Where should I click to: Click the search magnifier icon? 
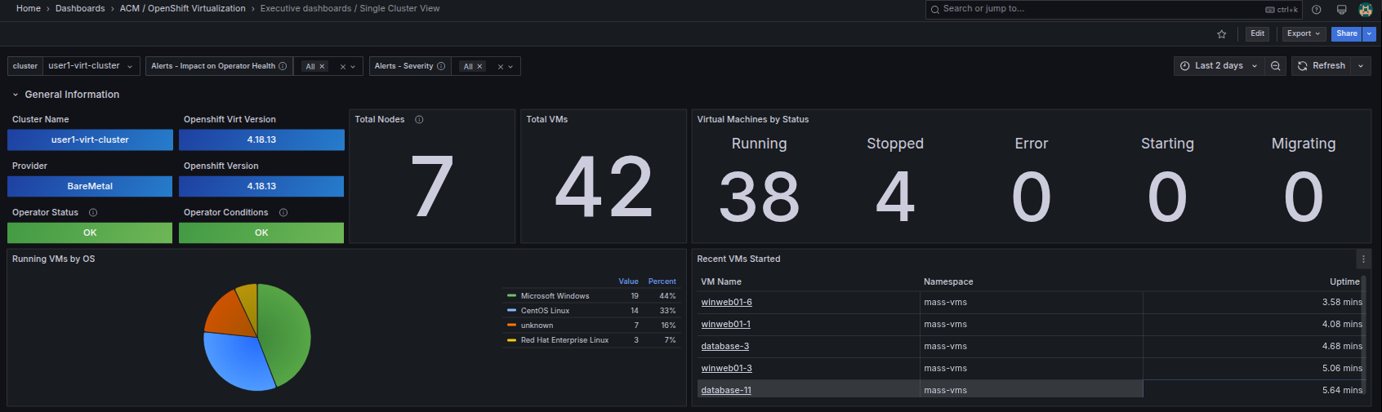click(934, 10)
